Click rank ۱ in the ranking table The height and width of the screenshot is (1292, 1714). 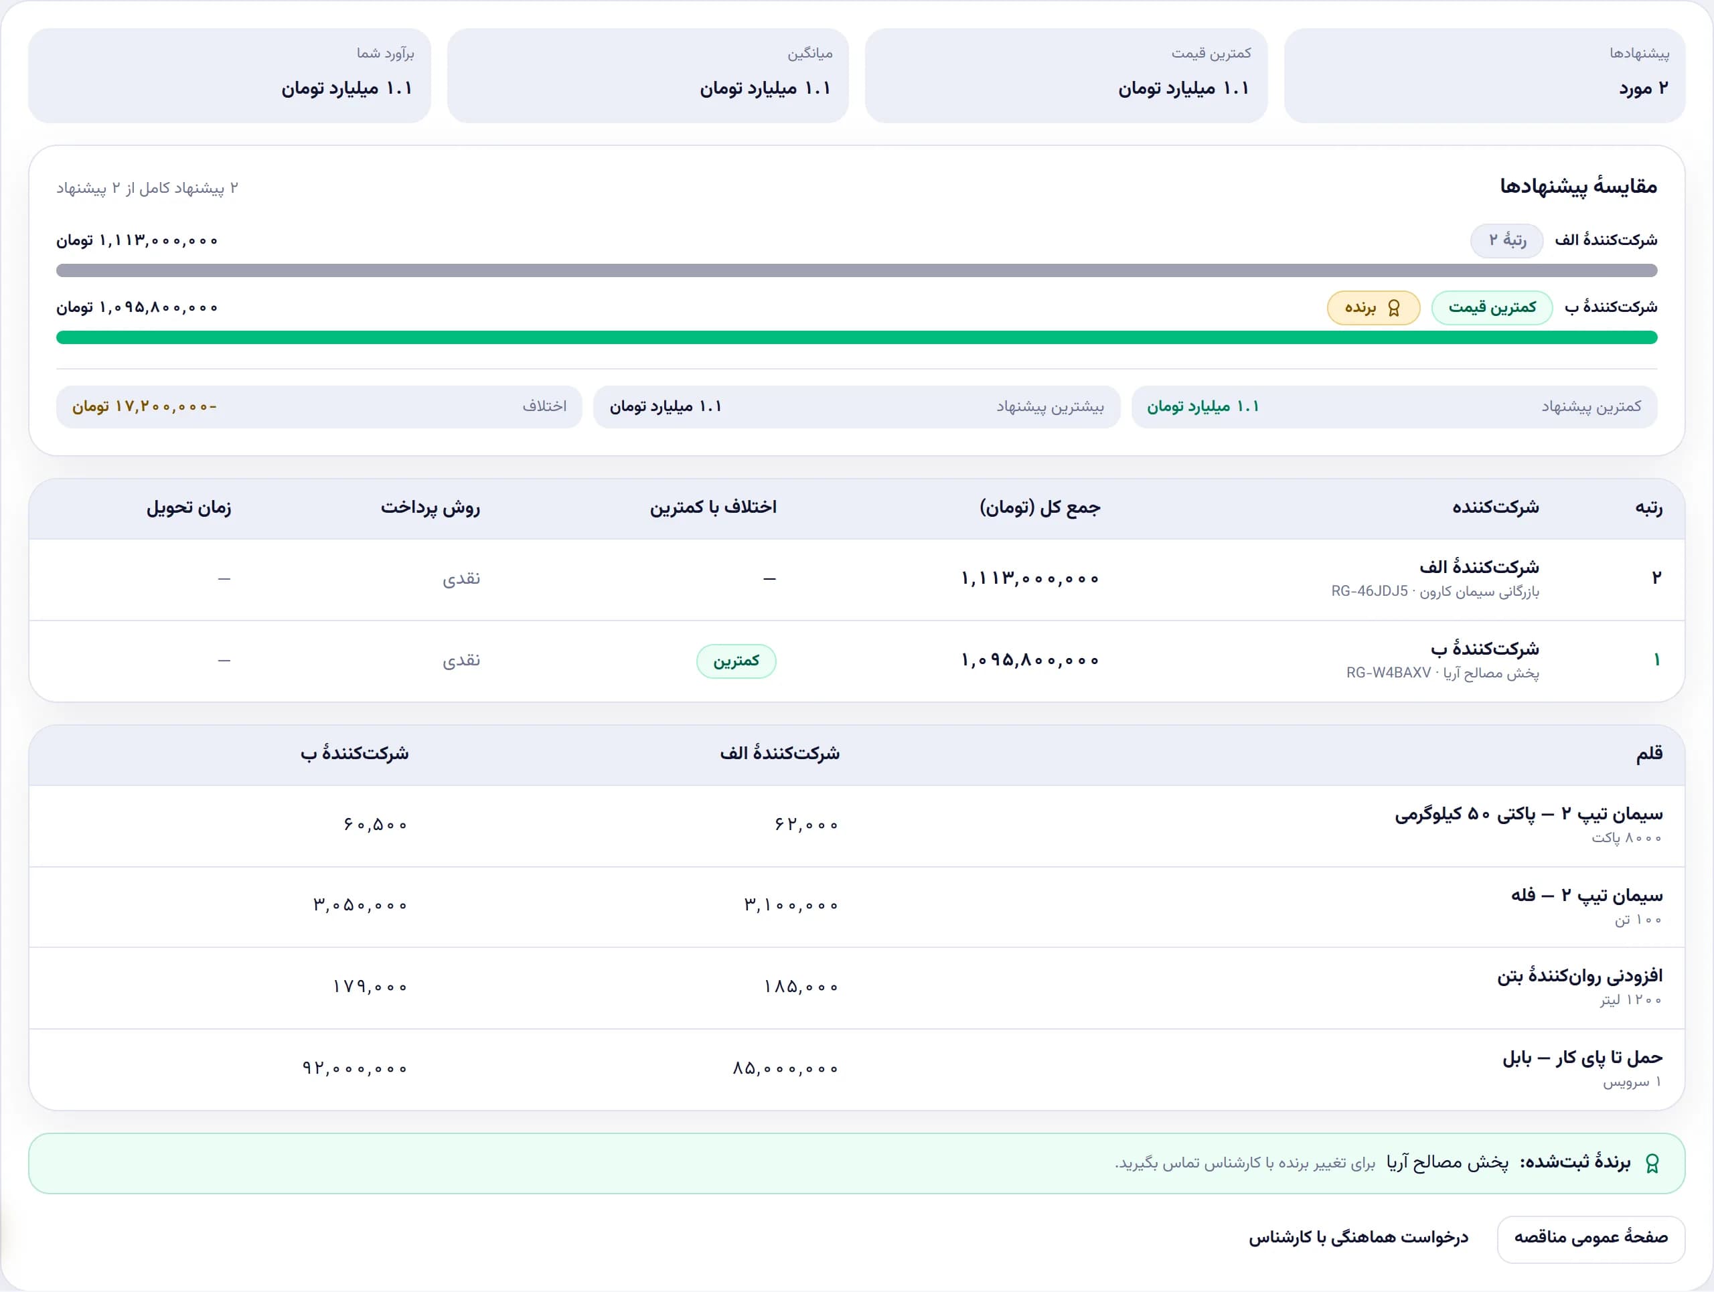[1656, 660]
